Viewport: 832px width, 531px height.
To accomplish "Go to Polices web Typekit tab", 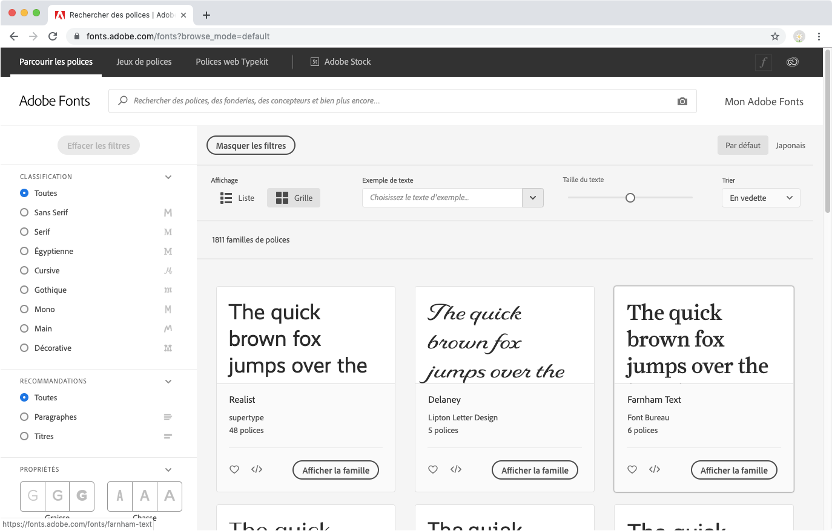I will 232,62.
